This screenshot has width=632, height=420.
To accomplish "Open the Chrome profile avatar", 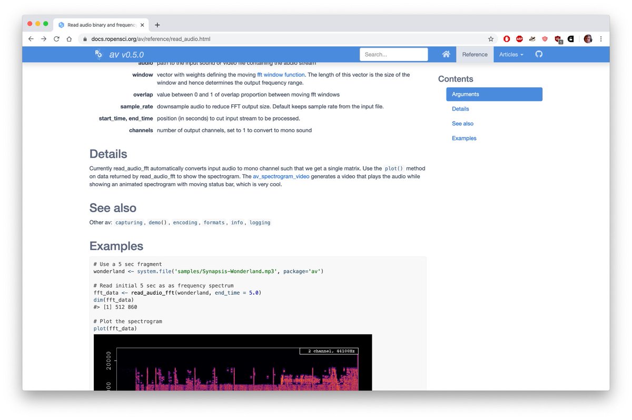I will [x=588, y=39].
